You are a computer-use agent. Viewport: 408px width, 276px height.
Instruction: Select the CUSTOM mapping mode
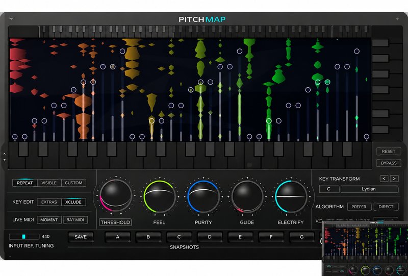73,183
